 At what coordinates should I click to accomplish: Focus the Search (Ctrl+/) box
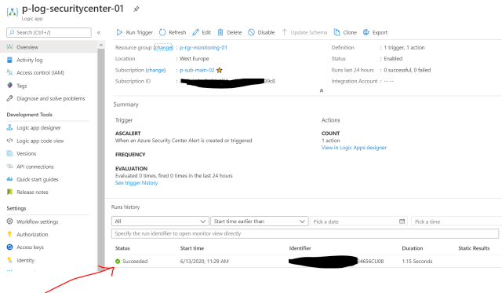[49, 32]
